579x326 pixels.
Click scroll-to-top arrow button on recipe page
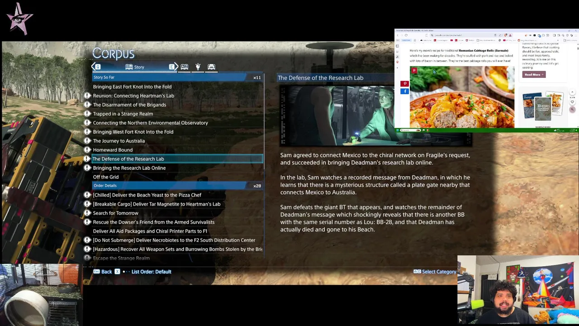[572, 93]
